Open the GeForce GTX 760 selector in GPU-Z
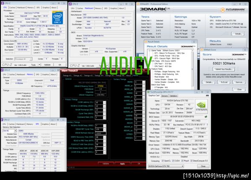 (x=166, y=166)
